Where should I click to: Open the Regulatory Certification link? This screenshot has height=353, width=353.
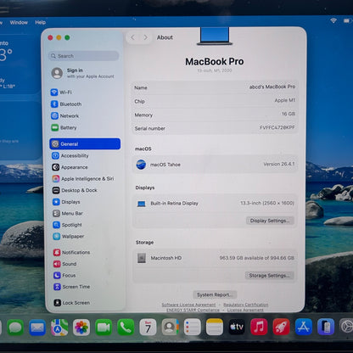pos(246,305)
